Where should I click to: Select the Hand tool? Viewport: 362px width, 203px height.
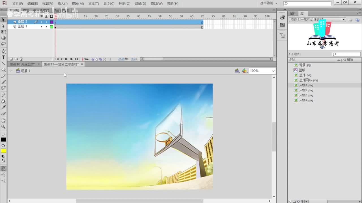click(3, 121)
